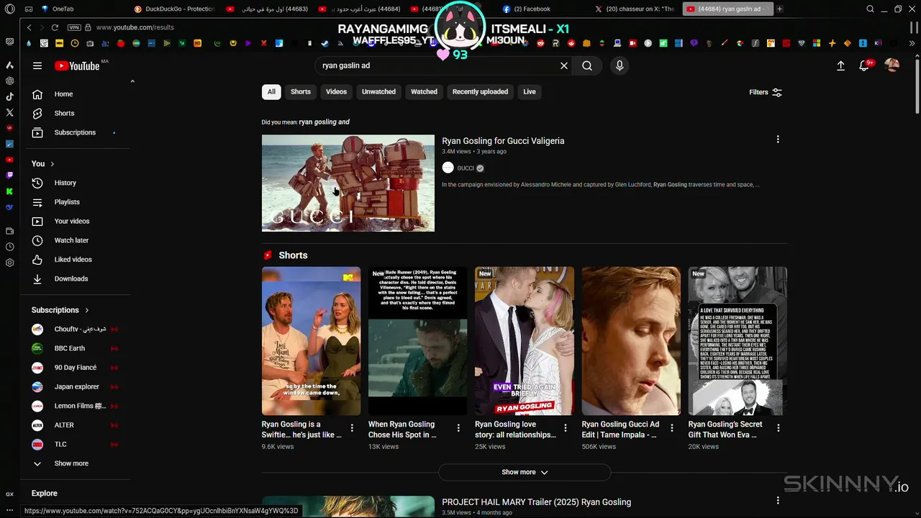Open the Create upload icon
The image size is (921, 518).
pos(840,65)
